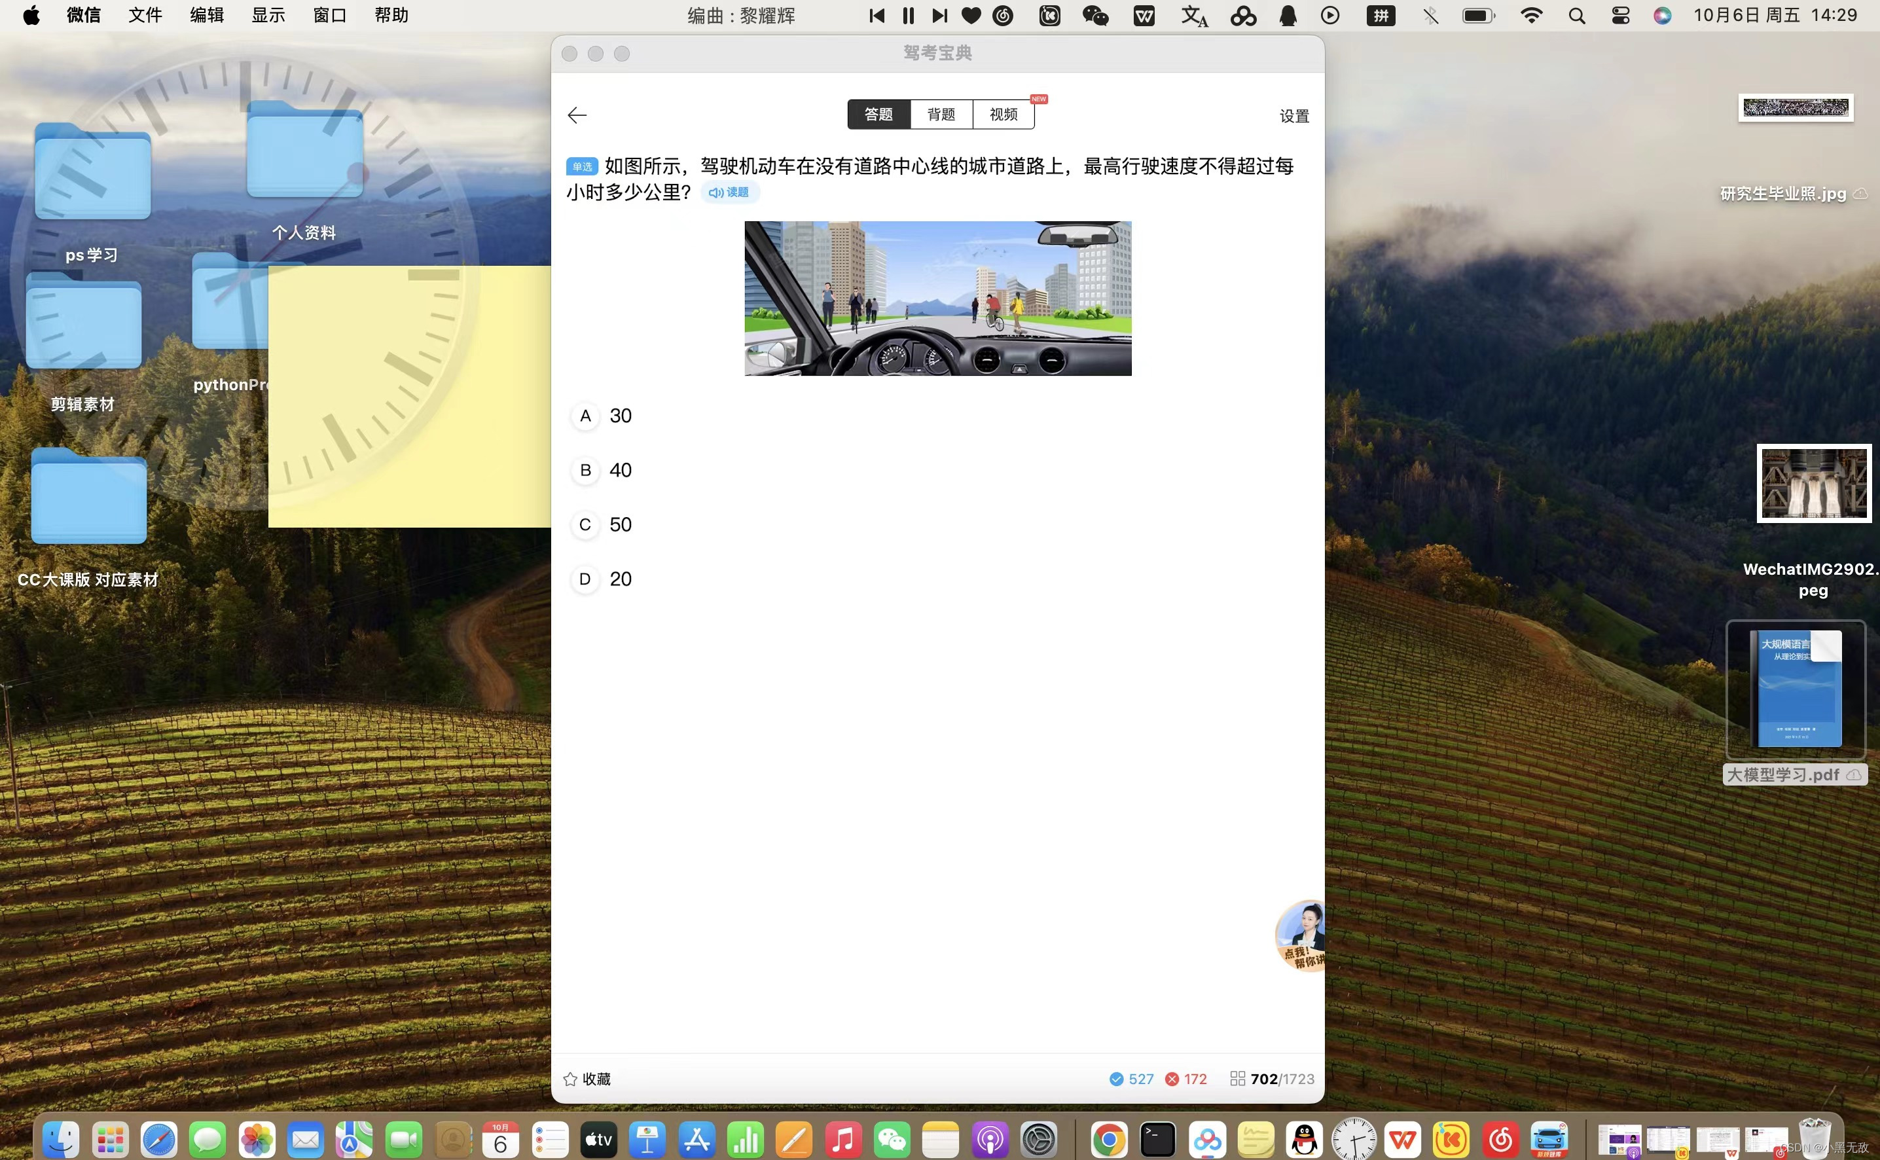The image size is (1880, 1160).
Task: Open the Apple menu
Action: (x=31, y=15)
